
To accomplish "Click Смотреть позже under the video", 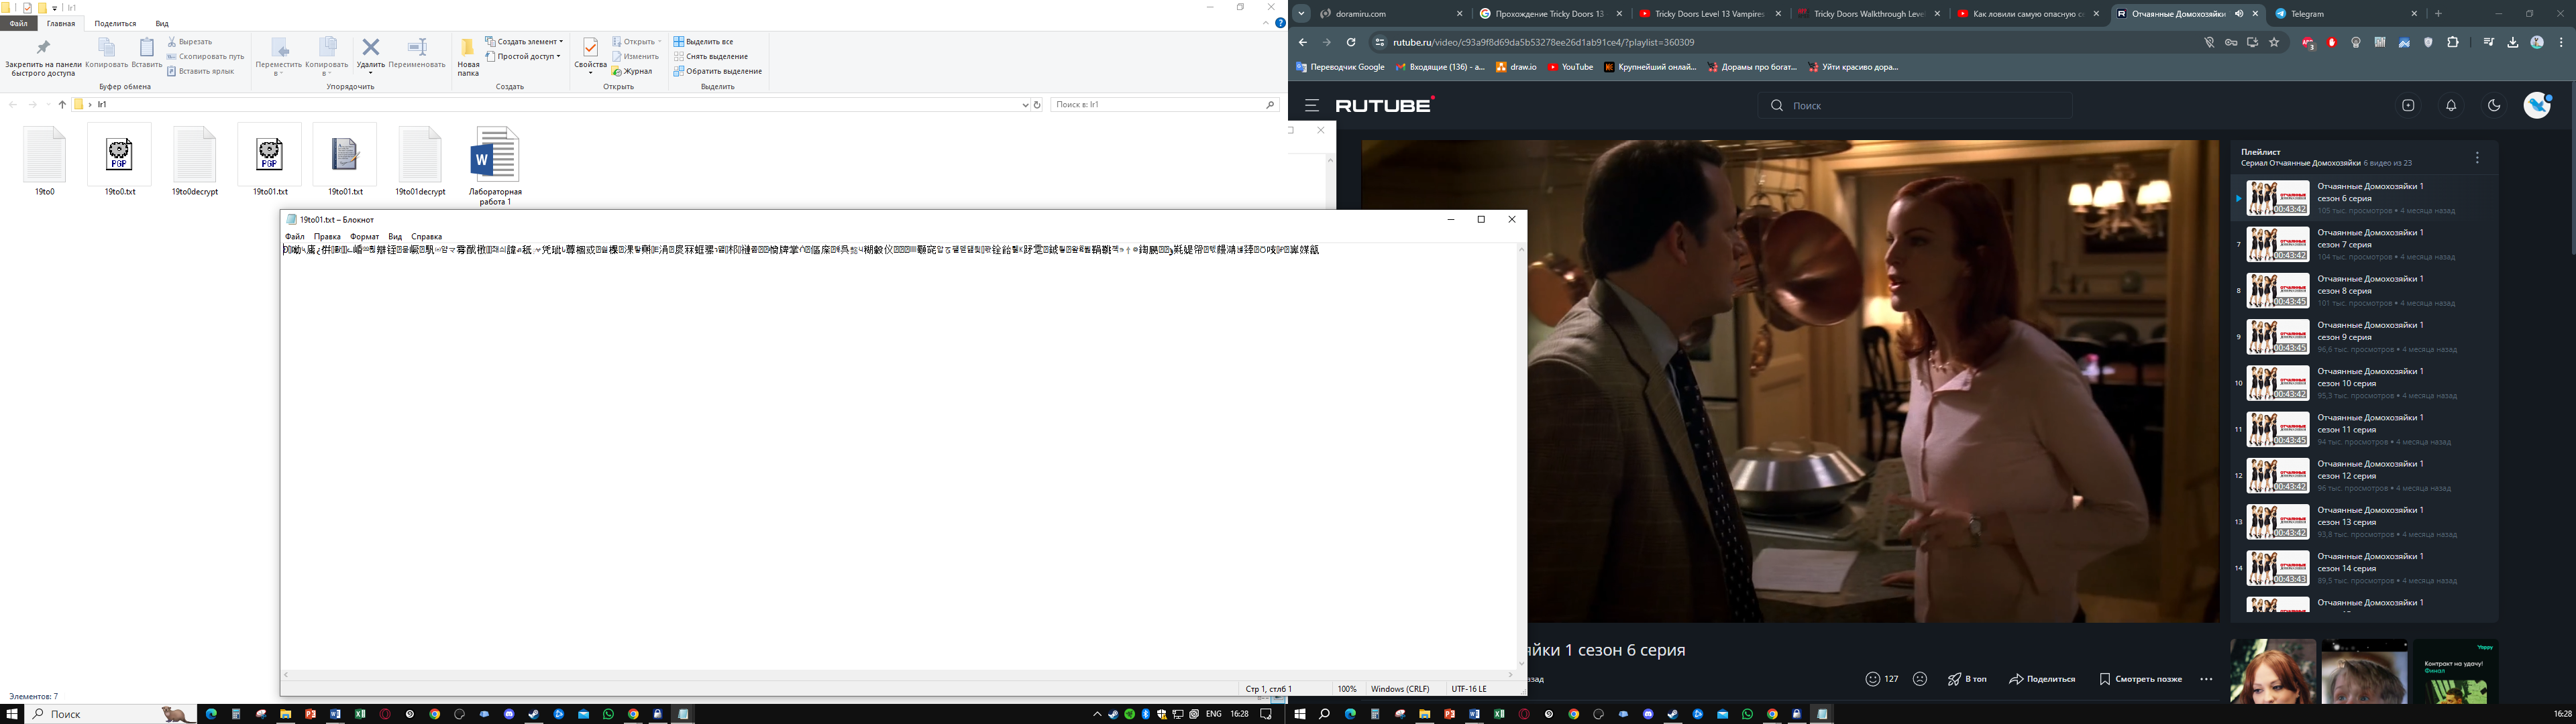I will pyautogui.click(x=2140, y=679).
